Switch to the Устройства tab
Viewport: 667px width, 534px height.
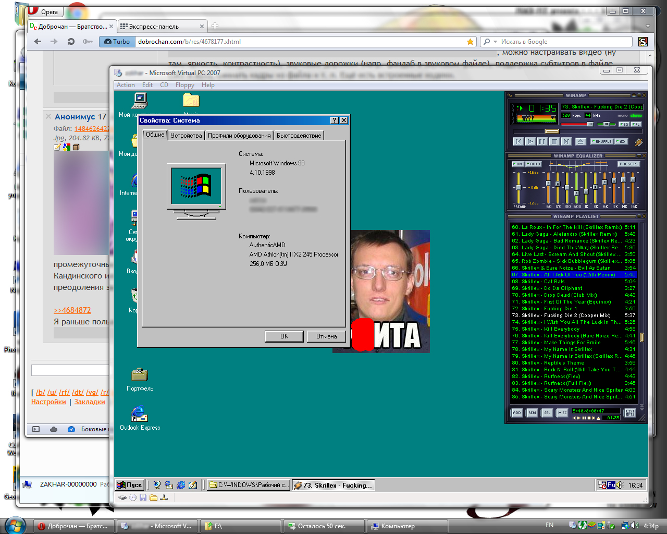point(186,136)
